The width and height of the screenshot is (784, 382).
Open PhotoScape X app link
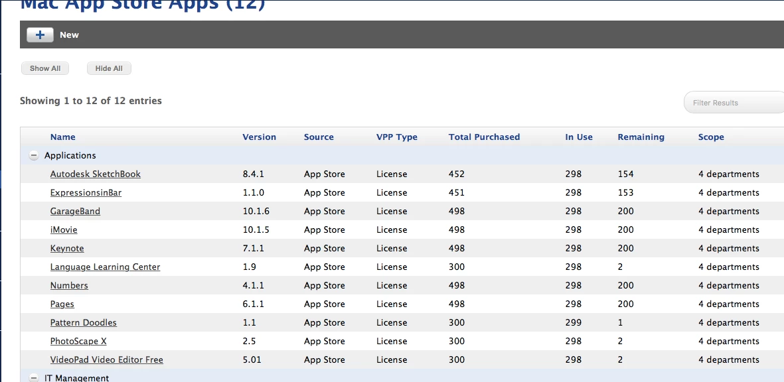click(78, 341)
